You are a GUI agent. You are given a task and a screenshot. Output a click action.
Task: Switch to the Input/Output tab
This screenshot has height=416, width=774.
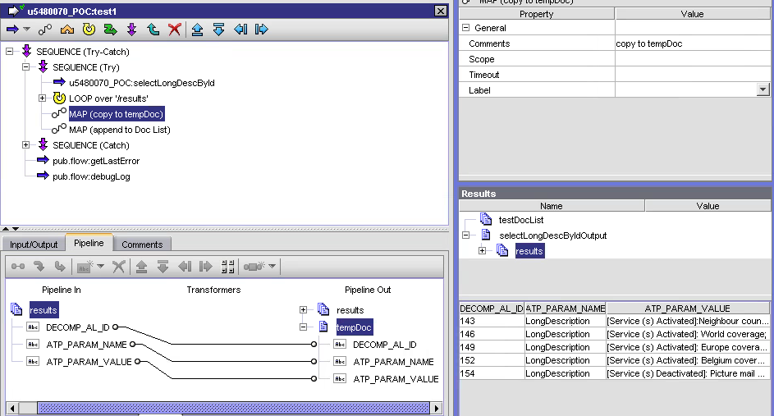34,245
